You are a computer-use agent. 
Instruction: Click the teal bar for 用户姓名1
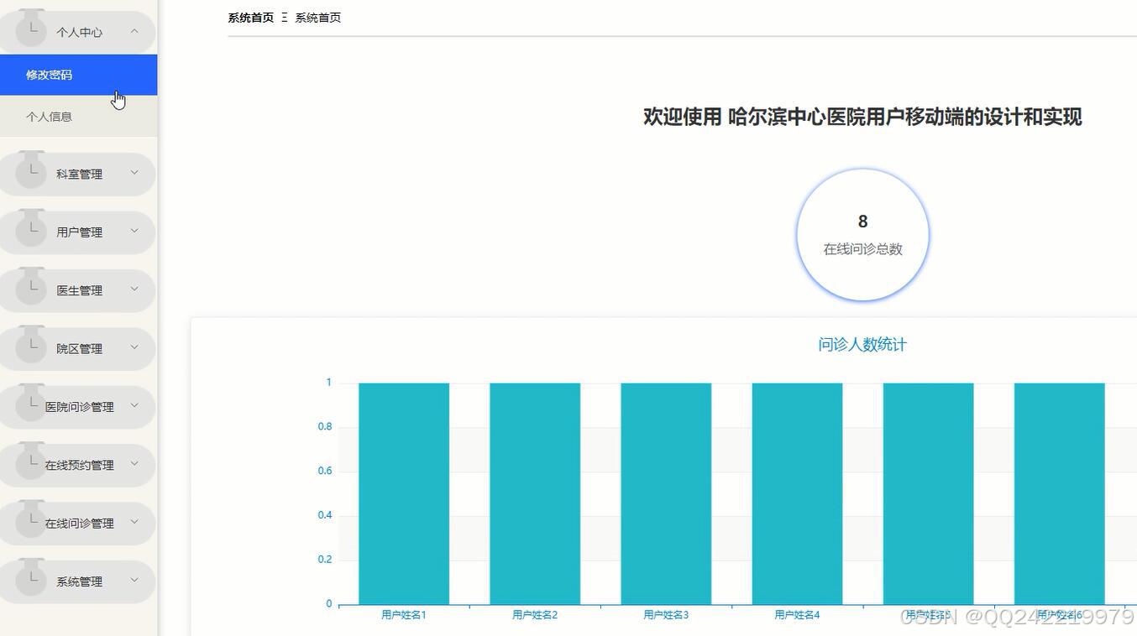403,495
